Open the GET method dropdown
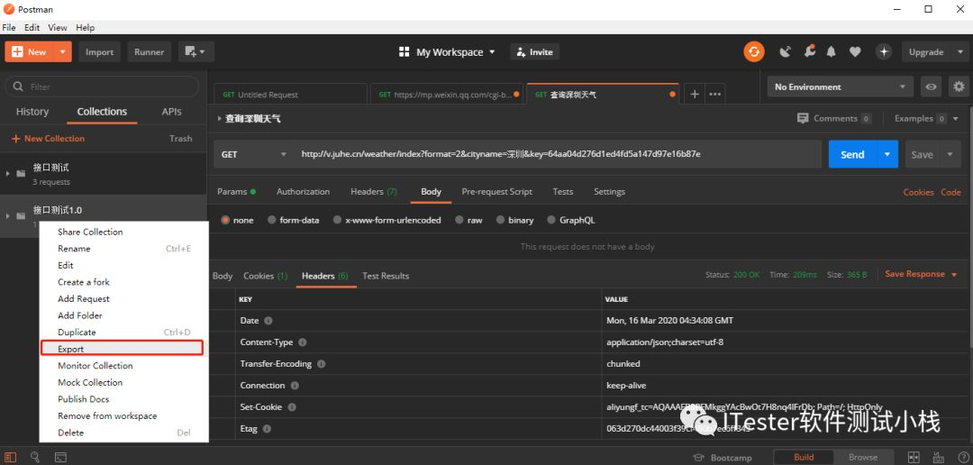The height and width of the screenshot is (465, 973). [254, 154]
